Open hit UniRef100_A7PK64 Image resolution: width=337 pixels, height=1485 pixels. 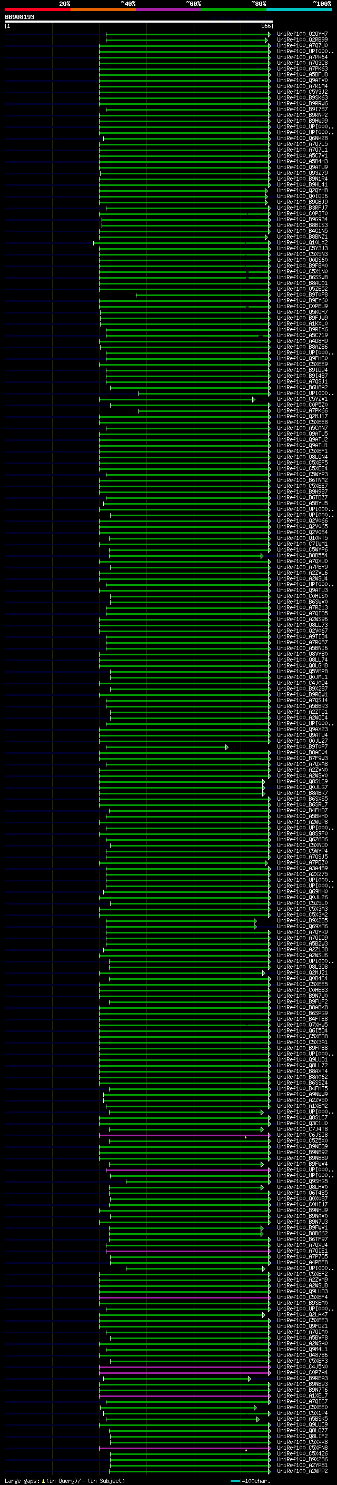point(302,57)
